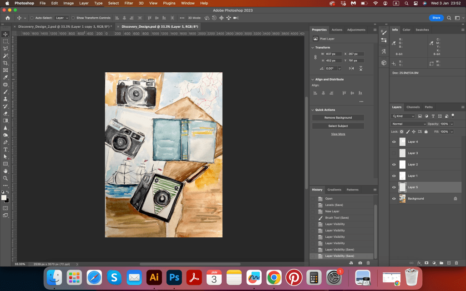Open the blend mode Normal dropdown

409,124
